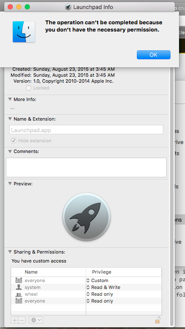The height and width of the screenshot is (329, 185).
Task: Collapse the Comments section
Action: (10, 151)
